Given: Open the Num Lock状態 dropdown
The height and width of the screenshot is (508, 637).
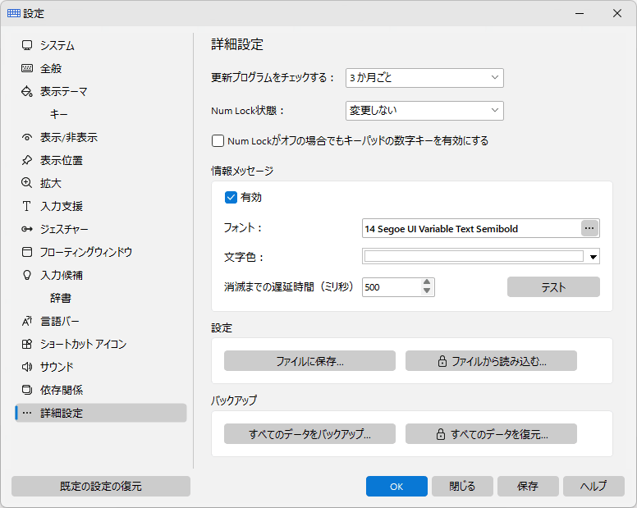Looking at the screenshot, I should pyautogui.click(x=424, y=111).
